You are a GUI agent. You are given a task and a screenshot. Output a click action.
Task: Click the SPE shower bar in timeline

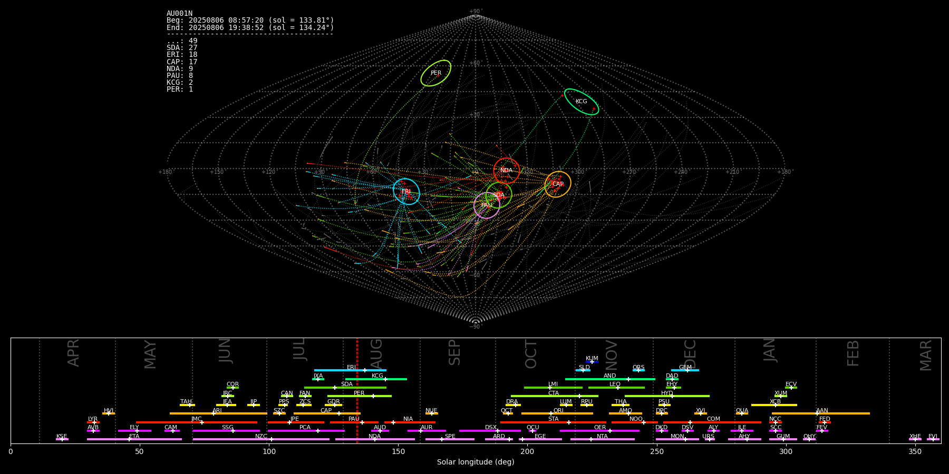(x=450, y=439)
